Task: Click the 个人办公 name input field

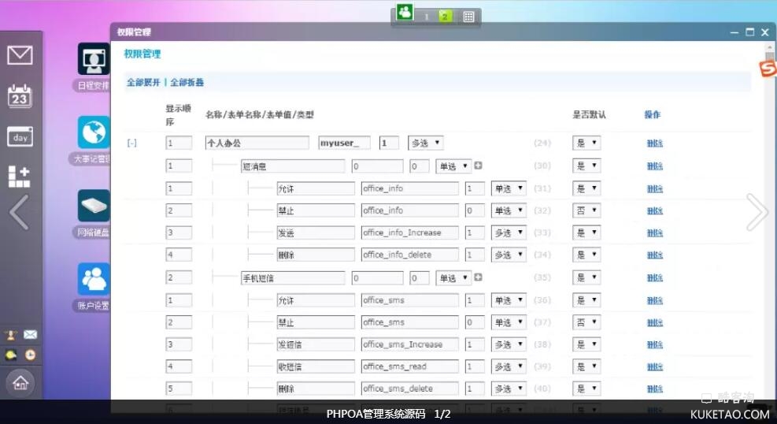Action: 257,143
